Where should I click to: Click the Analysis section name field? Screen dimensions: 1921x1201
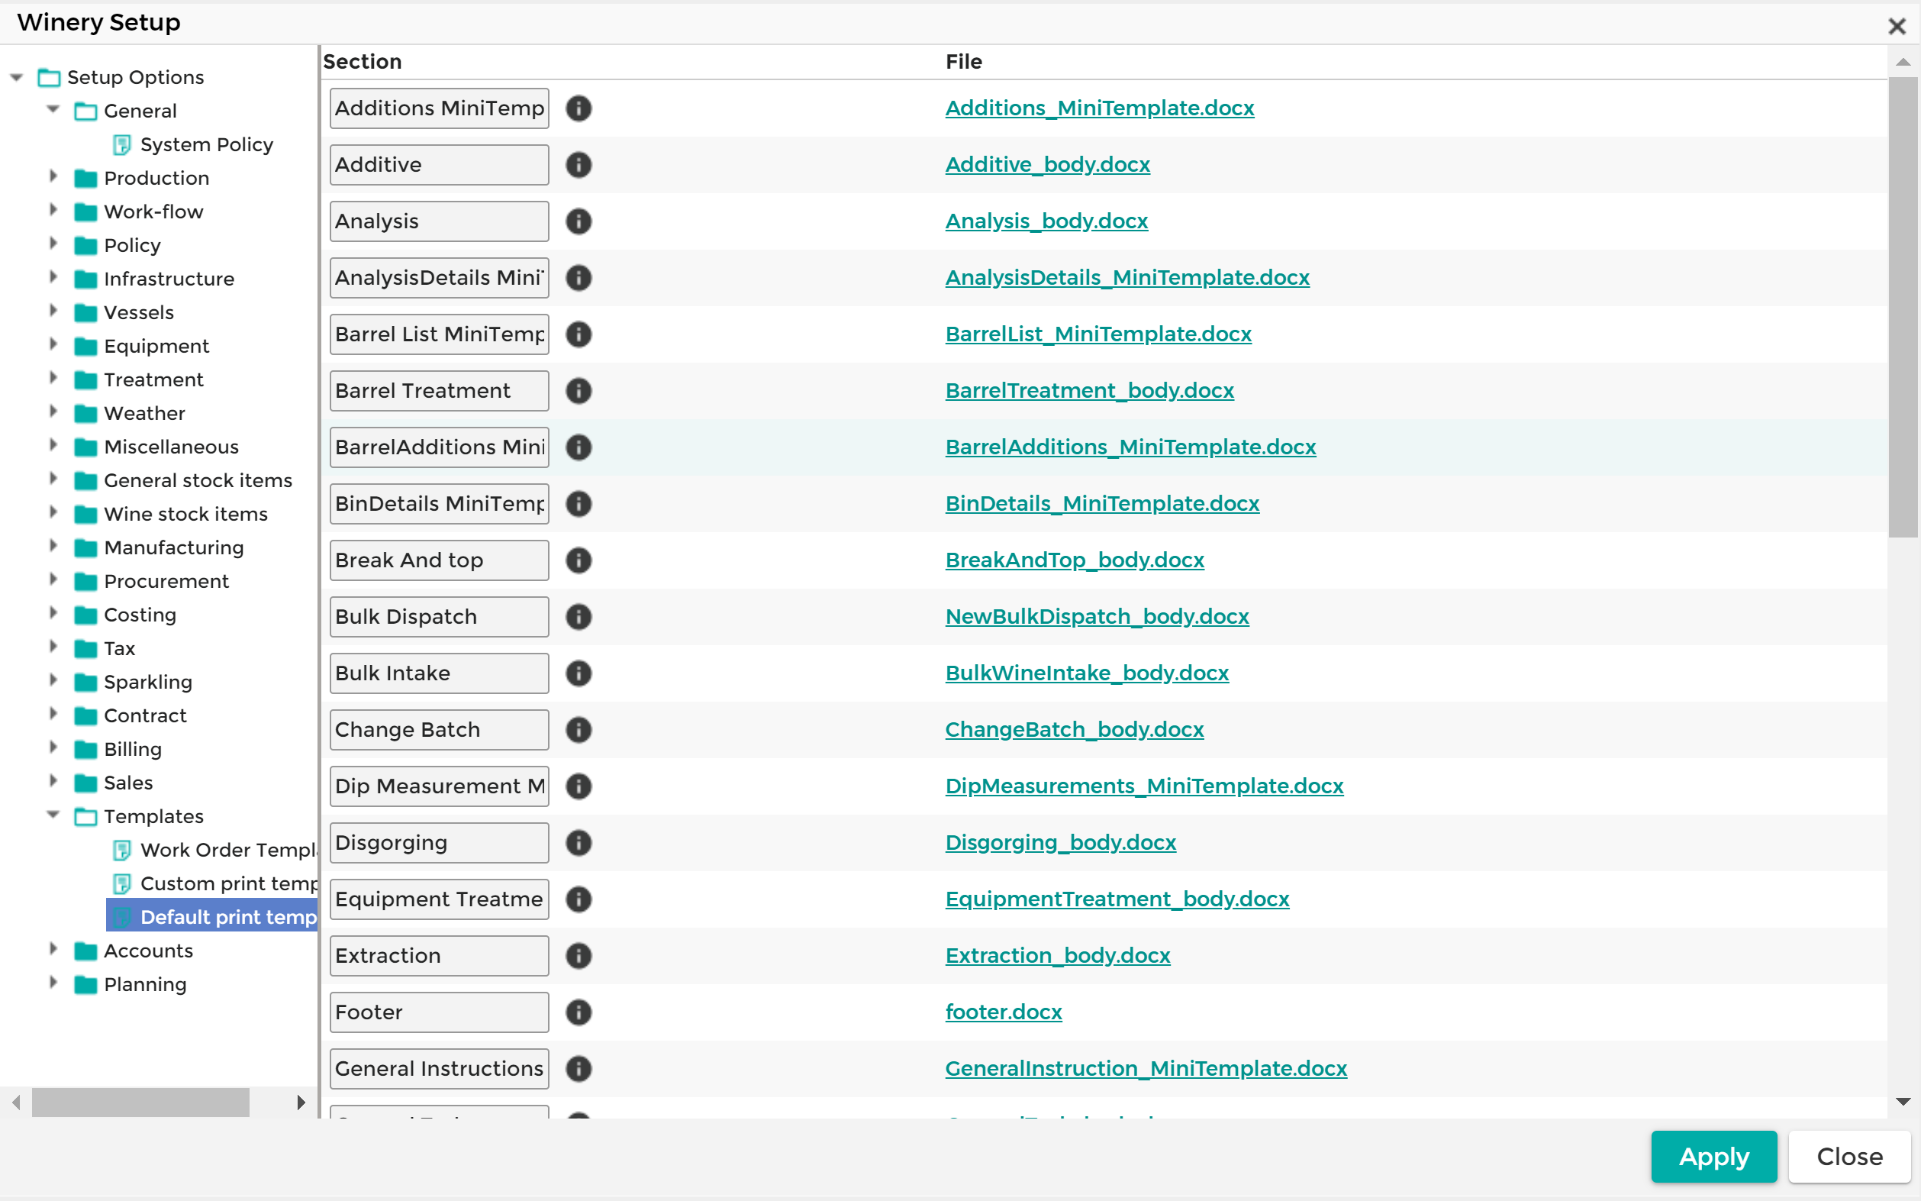[x=439, y=221]
